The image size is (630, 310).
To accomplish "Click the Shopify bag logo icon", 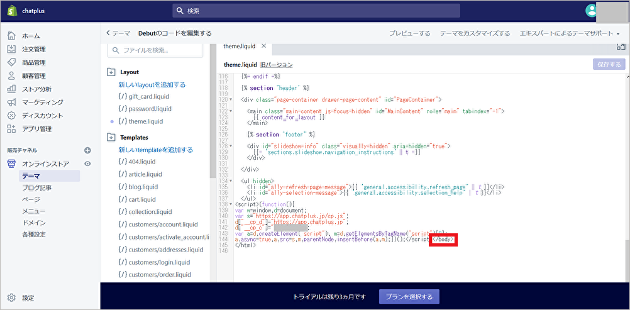I will click(x=12, y=11).
